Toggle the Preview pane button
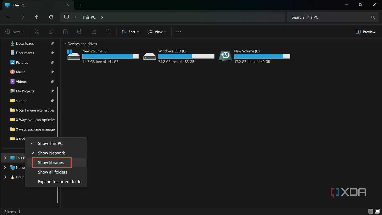This screenshot has height=215, width=382. click(x=365, y=32)
